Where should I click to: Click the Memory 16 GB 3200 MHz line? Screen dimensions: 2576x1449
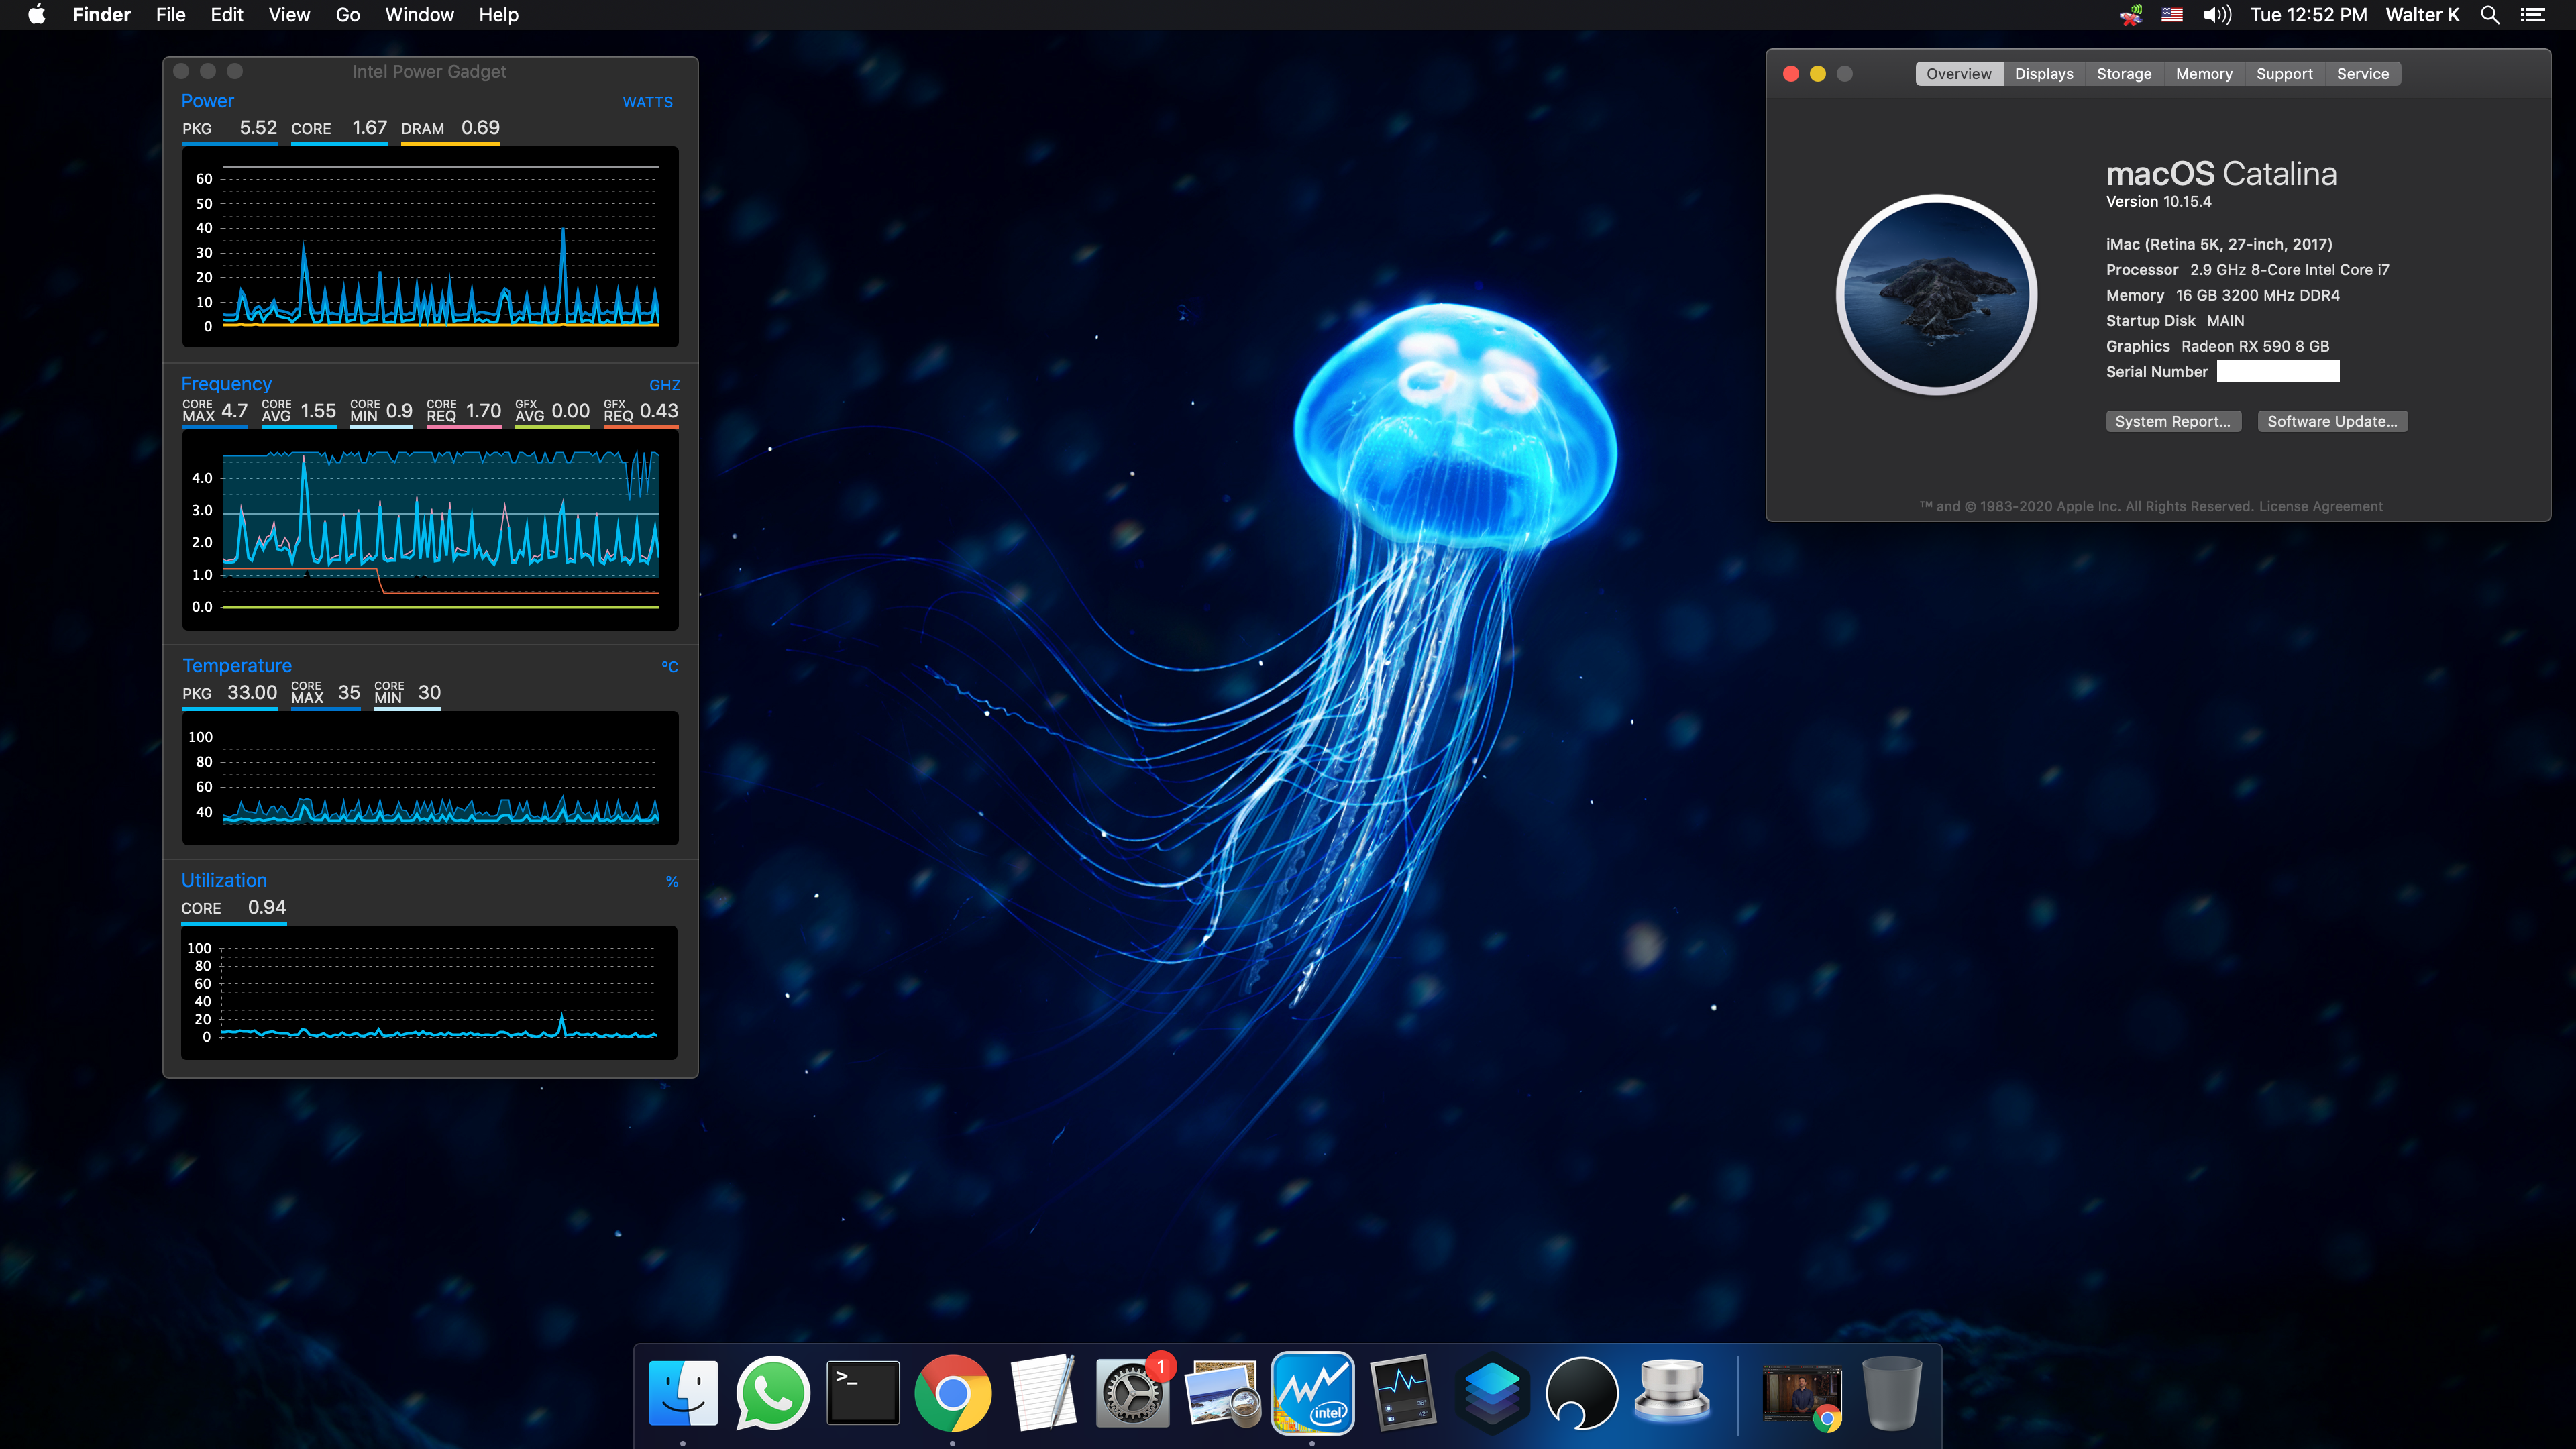pyautogui.click(x=2222, y=295)
